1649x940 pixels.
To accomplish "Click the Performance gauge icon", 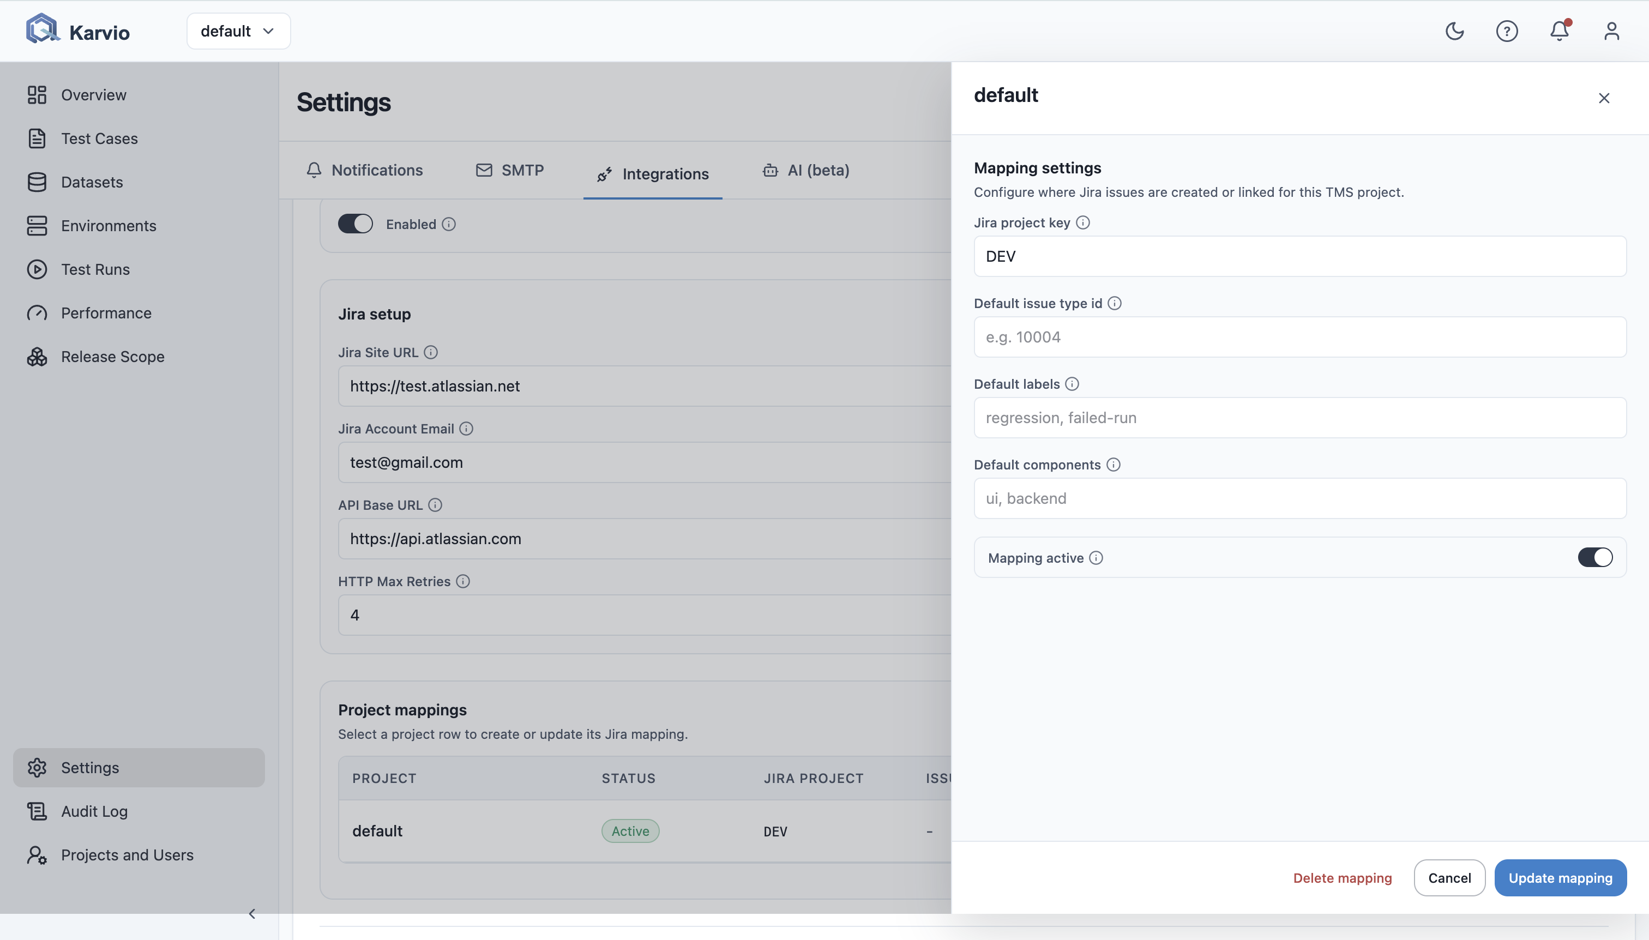I will coord(37,313).
